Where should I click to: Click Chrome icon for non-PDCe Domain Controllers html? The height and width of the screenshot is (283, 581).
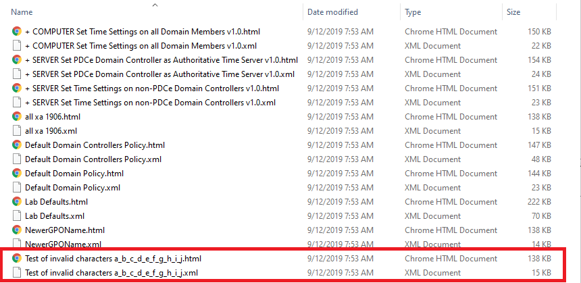(16, 88)
